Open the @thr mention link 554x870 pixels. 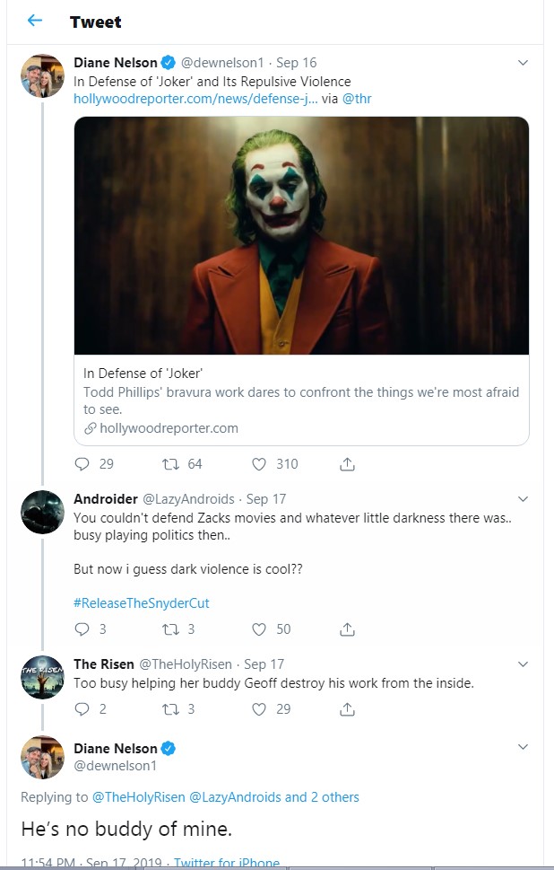(x=357, y=100)
